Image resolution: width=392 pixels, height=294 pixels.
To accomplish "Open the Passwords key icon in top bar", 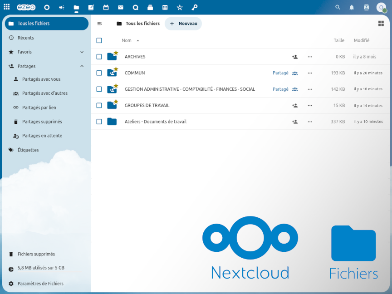I will click(194, 8).
